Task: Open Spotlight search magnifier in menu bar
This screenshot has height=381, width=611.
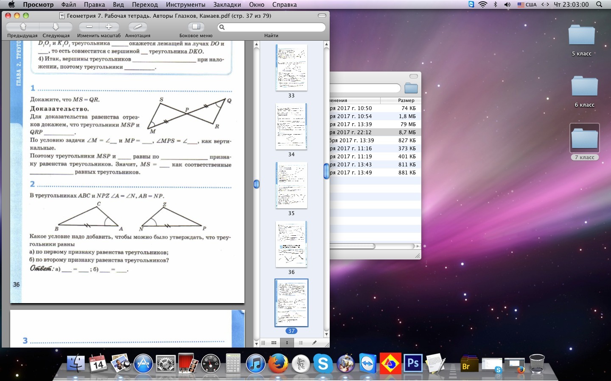Action: pyautogui.click(x=599, y=5)
